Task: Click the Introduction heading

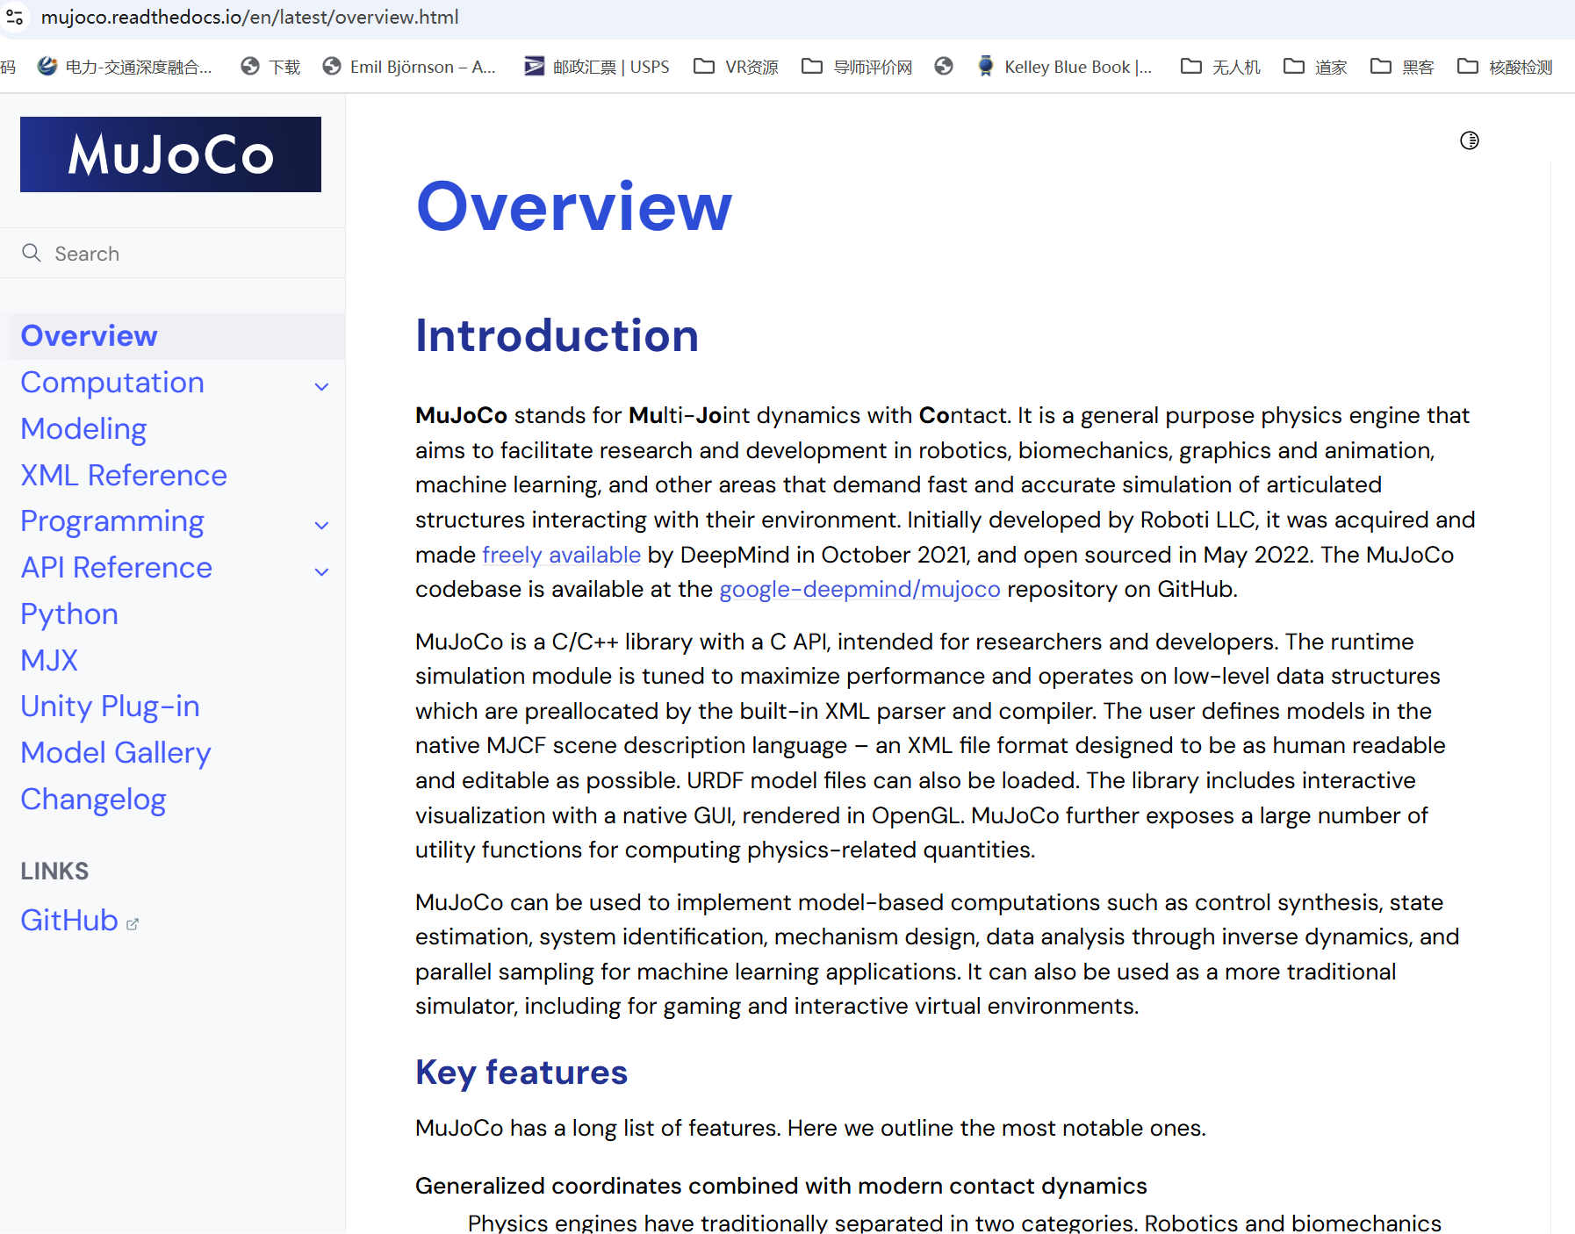Action: click(x=557, y=336)
